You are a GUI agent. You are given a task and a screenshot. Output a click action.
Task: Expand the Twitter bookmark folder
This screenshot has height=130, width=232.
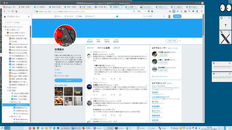8,87
